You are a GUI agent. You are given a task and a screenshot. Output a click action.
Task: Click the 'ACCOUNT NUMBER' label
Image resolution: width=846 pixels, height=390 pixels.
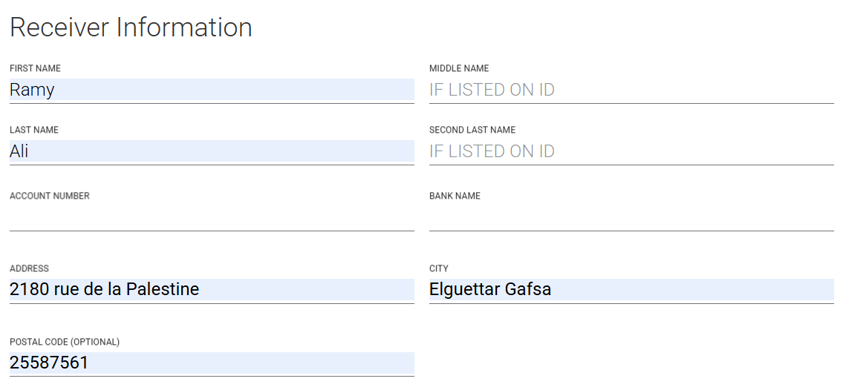click(50, 196)
